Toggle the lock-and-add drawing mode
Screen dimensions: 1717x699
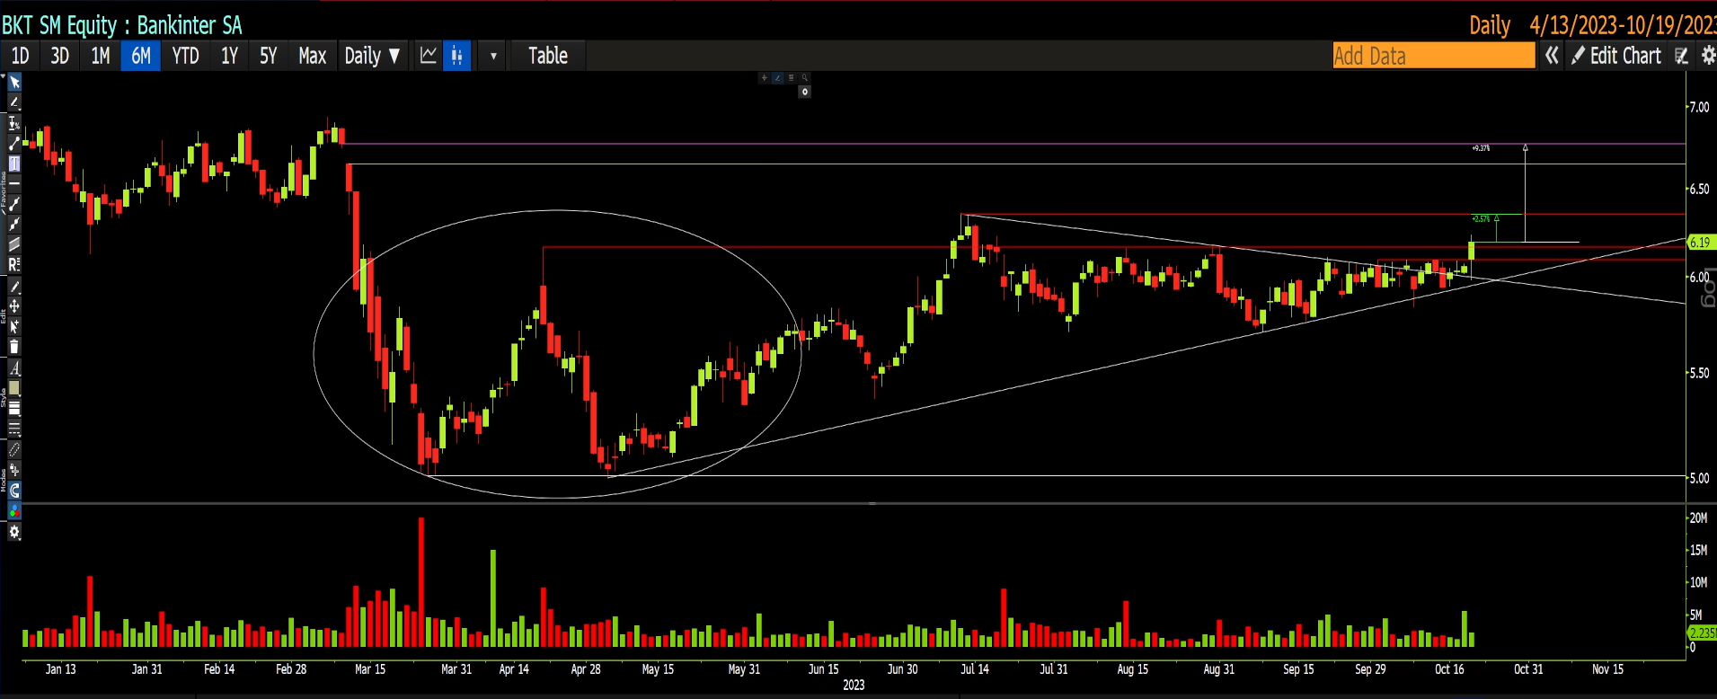click(14, 470)
